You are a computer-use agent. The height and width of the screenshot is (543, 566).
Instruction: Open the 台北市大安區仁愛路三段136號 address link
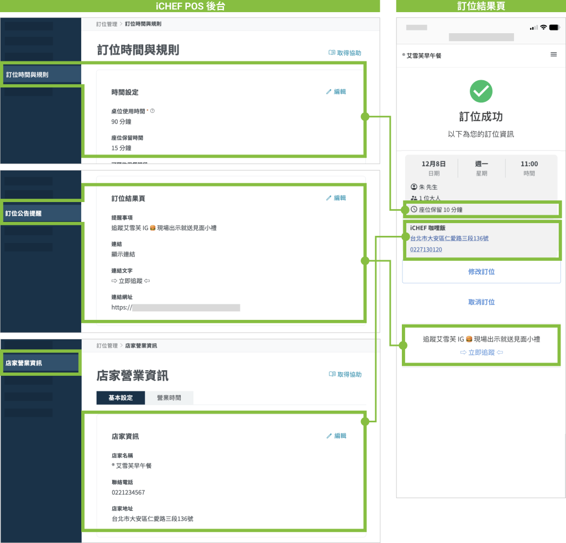coord(449,239)
